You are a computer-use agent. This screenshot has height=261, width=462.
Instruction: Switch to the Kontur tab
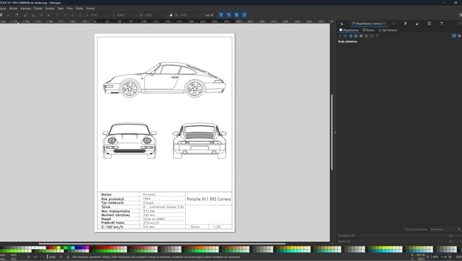click(369, 29)
